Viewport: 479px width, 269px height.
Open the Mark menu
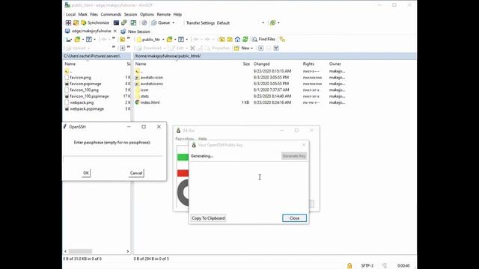83,14
